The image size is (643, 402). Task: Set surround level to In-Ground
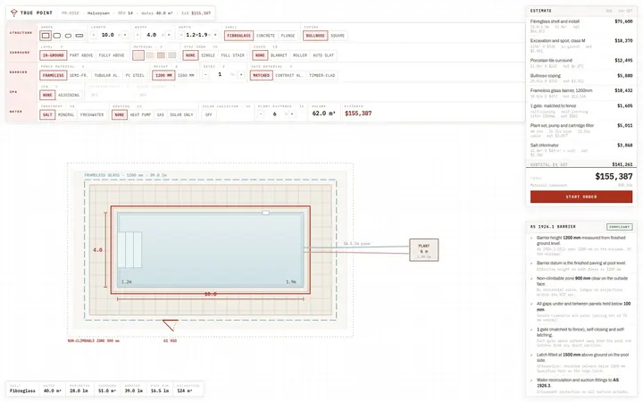pyautogui.click(x=54, y=55)
